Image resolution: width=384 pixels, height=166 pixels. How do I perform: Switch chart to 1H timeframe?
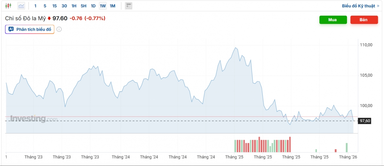tap(74, 6)
